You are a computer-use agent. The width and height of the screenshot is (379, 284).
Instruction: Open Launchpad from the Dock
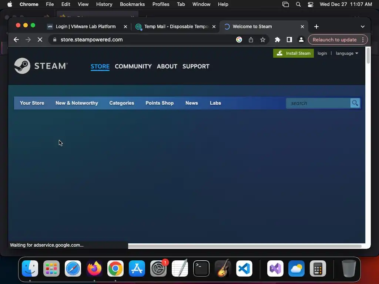(x=51, y=268)
